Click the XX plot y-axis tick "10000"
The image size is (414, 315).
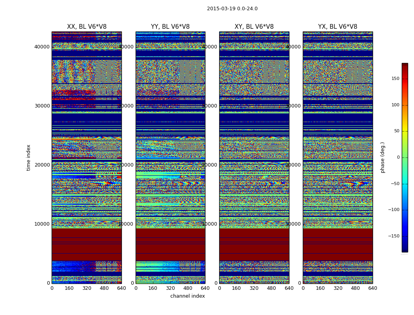tap(42, 224)
